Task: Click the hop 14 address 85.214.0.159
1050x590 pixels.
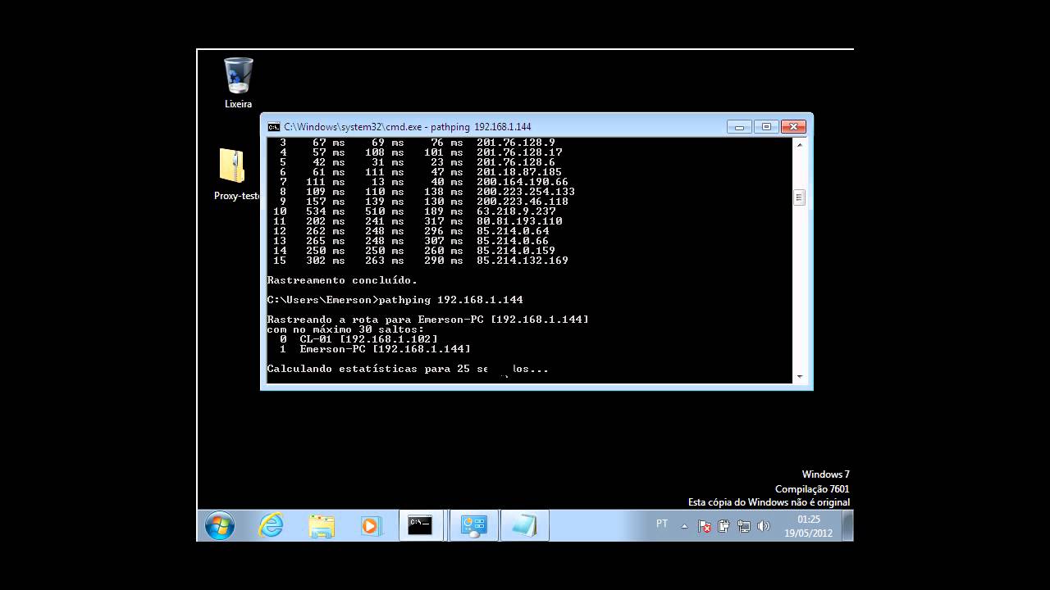Action: point(516,251)
